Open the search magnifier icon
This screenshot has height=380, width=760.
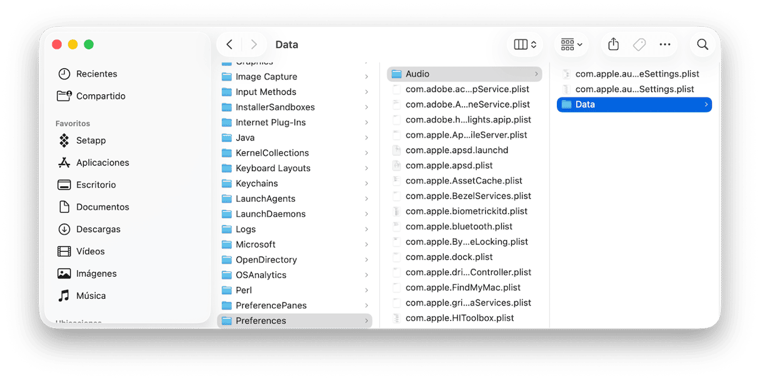tap(702, 44)
